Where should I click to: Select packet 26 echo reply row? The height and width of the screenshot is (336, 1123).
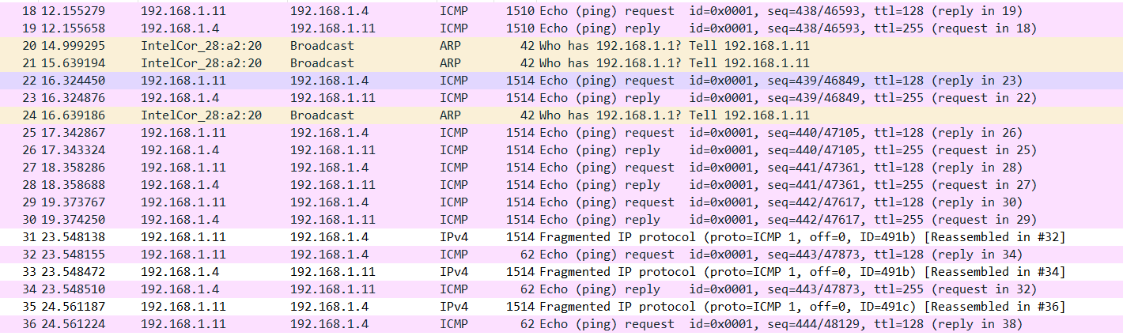coord(554,150)
